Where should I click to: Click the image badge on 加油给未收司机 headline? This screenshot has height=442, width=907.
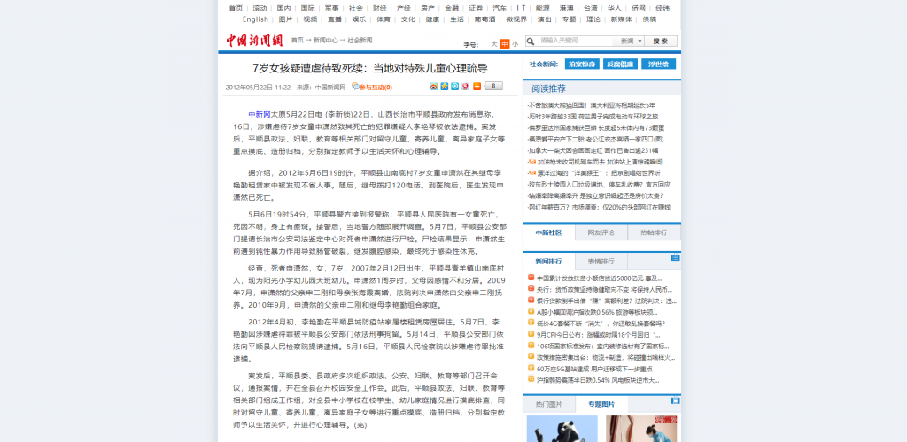pos(531,162)
